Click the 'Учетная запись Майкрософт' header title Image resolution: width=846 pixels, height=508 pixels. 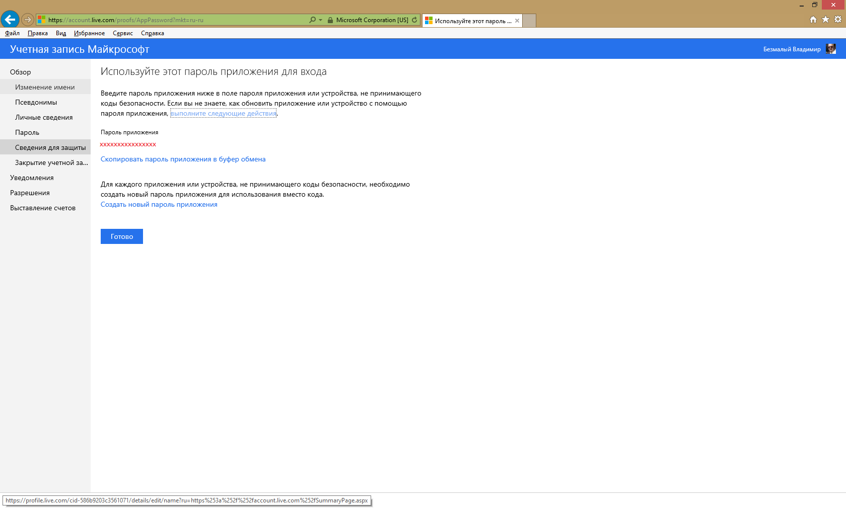coord(80,49)
